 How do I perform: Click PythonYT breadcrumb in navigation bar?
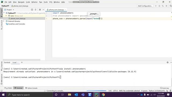click(5, 6)
